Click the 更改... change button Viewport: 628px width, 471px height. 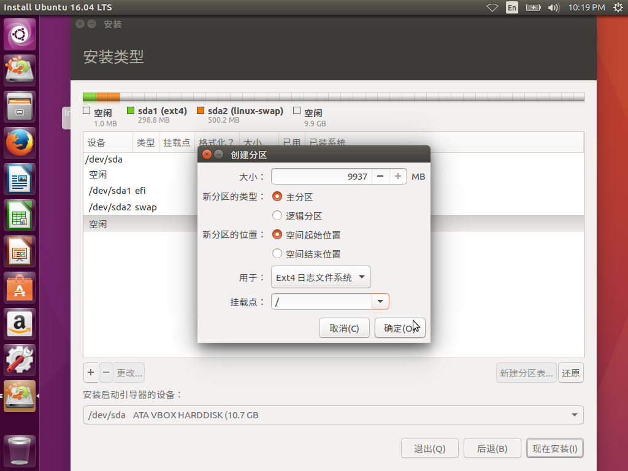[129, 373]
